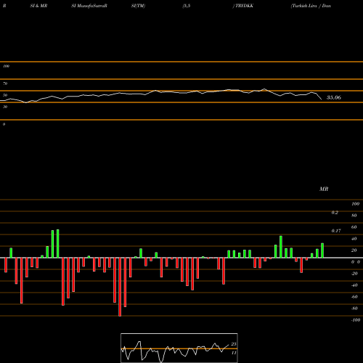Viewport: 363px width, 363px height.
Task: Click the TRYDKK symbol label
Action: 244,6
